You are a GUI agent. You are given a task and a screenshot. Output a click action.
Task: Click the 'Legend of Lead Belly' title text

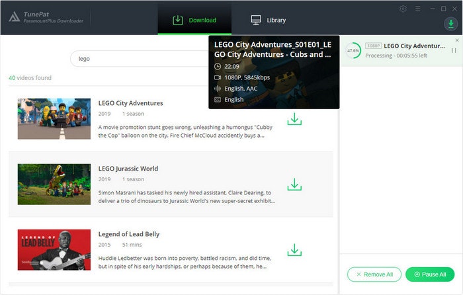point(129,234)
